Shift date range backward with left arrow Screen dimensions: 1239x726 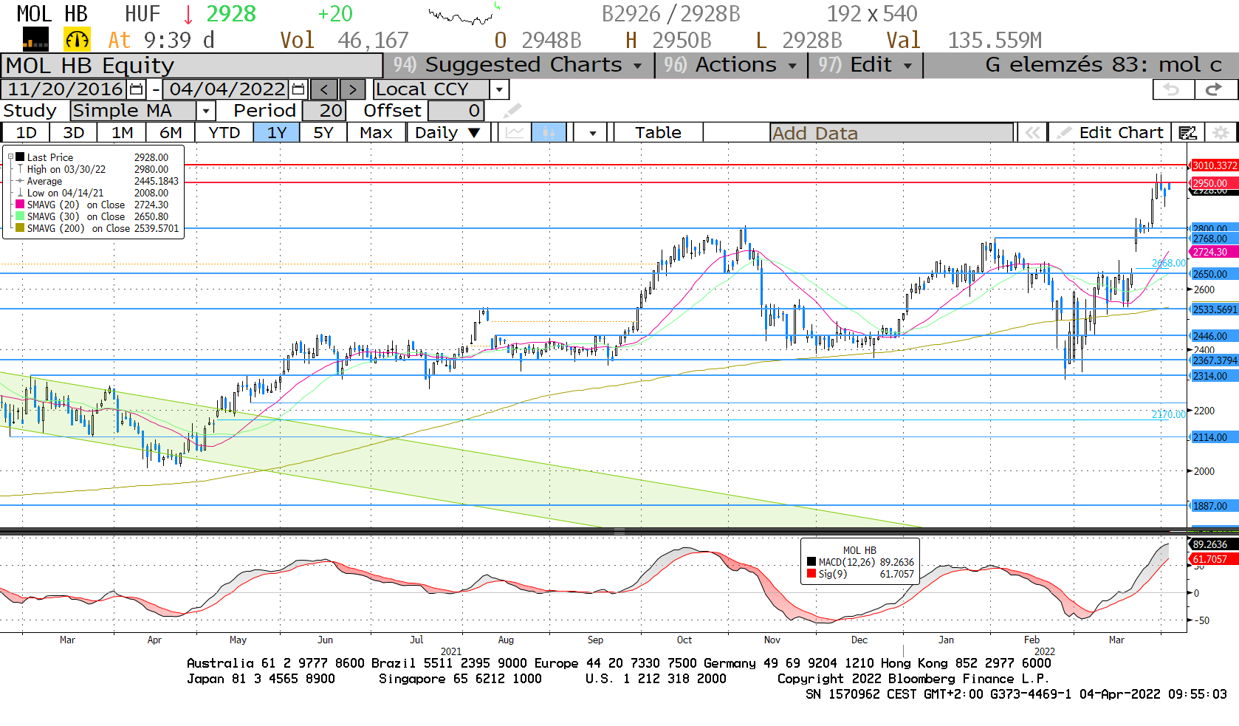point(324,89)
